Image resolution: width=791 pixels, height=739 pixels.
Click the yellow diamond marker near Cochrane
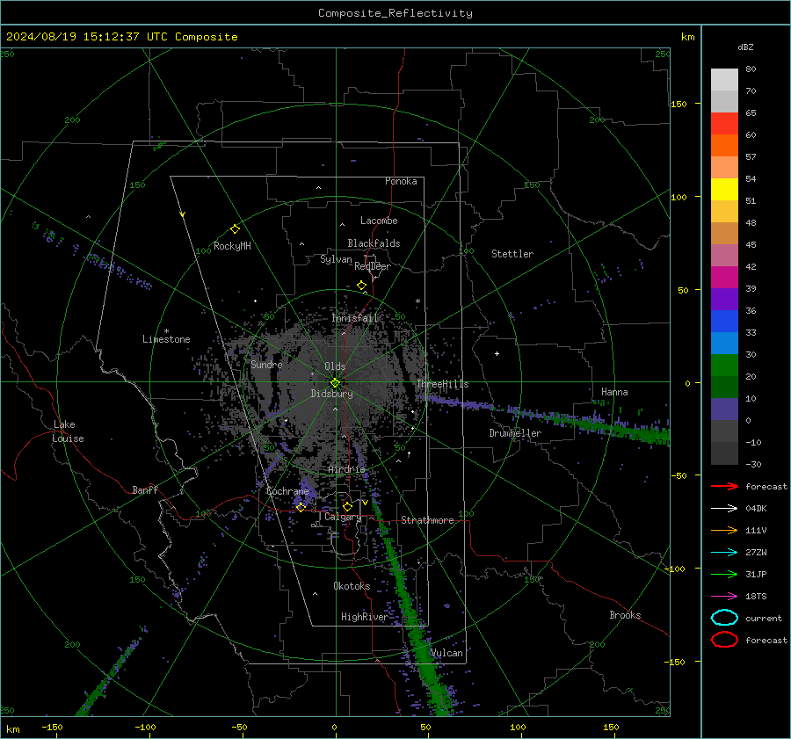(301, 507)
